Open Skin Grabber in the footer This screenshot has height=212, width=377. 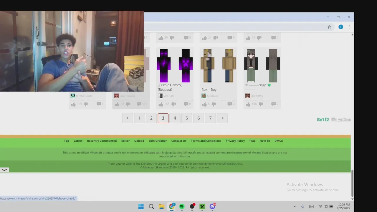click(x=158, y=141)
